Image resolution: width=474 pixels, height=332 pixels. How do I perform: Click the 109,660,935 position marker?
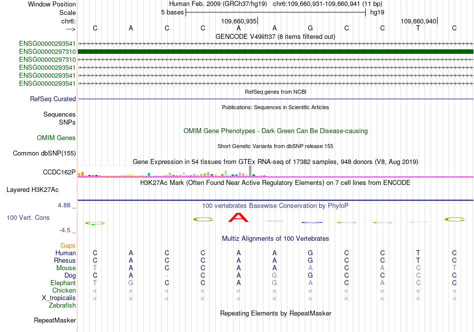239,21
